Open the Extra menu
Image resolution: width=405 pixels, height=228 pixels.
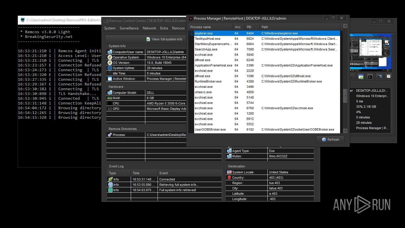164,28
